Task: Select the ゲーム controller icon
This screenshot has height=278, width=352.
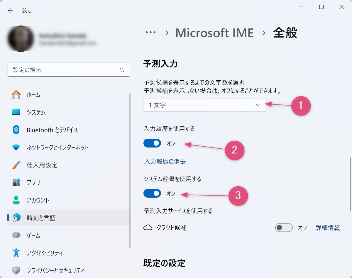Action: [x=16, y=235]
